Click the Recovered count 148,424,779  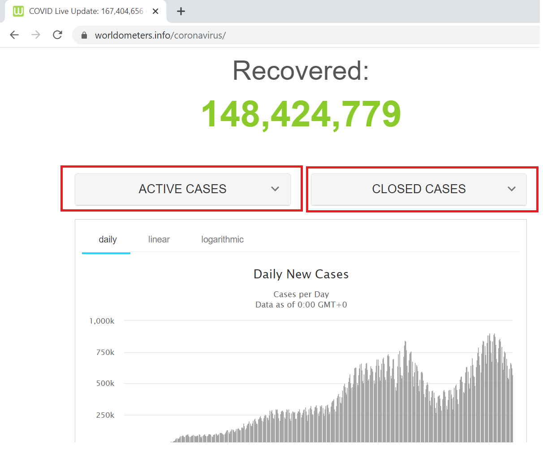301,114
